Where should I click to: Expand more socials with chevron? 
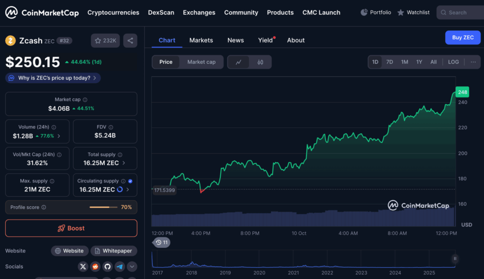tap(132, 267)
